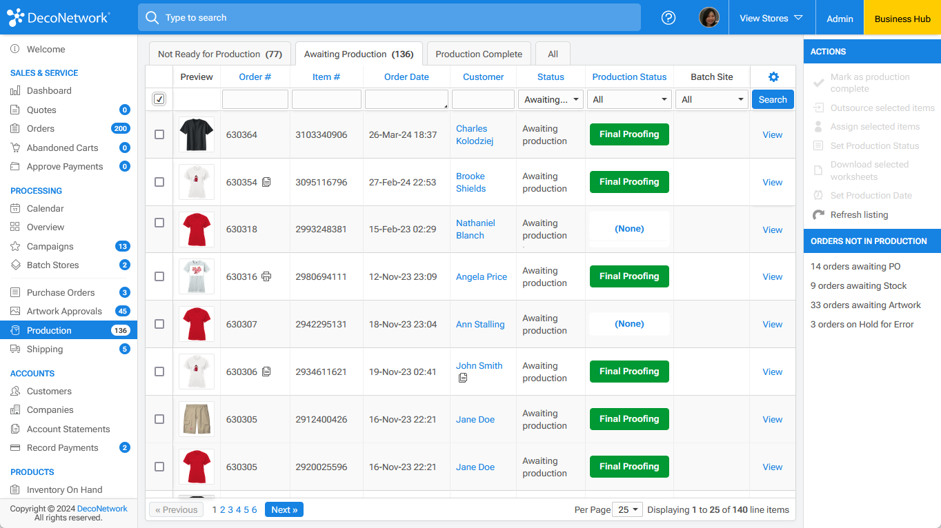Check the select-all checkbox in the header row

pyautogui.click(x=159, y=99)
